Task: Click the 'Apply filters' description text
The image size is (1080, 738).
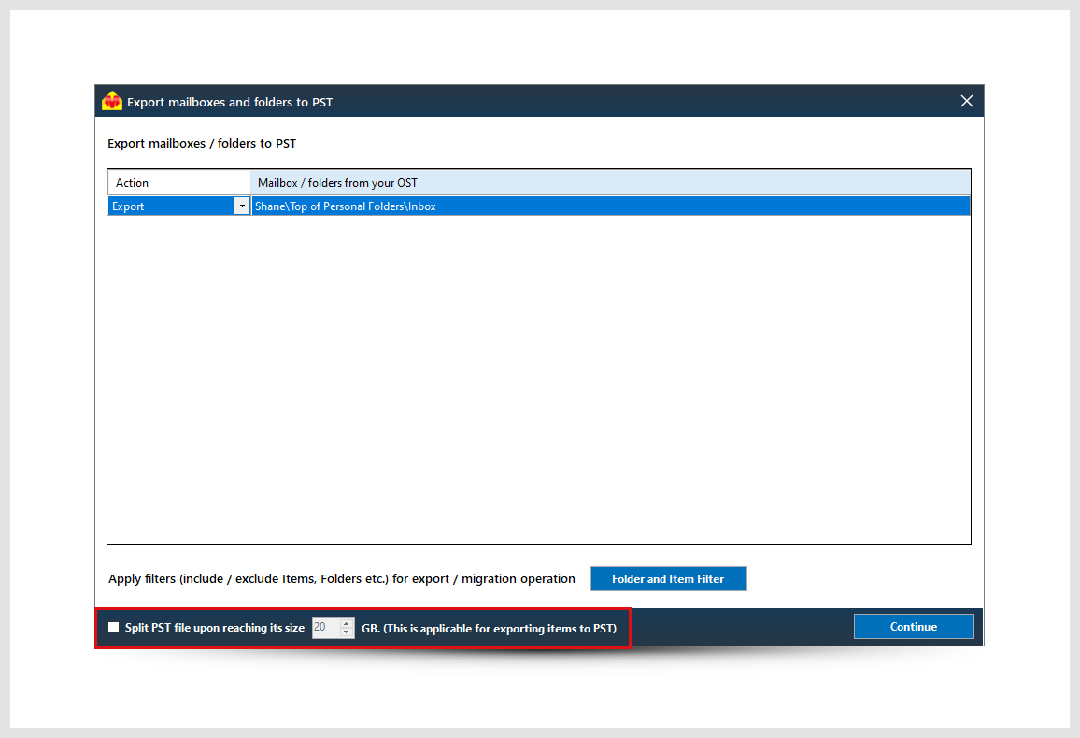Action: [342, 579]
